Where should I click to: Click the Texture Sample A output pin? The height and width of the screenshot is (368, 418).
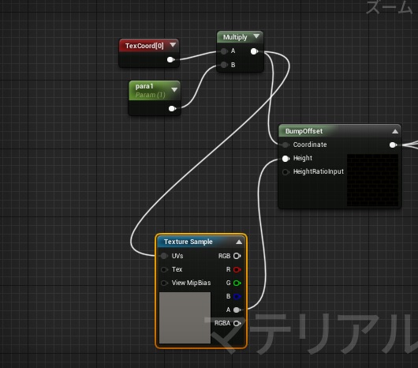237,310
